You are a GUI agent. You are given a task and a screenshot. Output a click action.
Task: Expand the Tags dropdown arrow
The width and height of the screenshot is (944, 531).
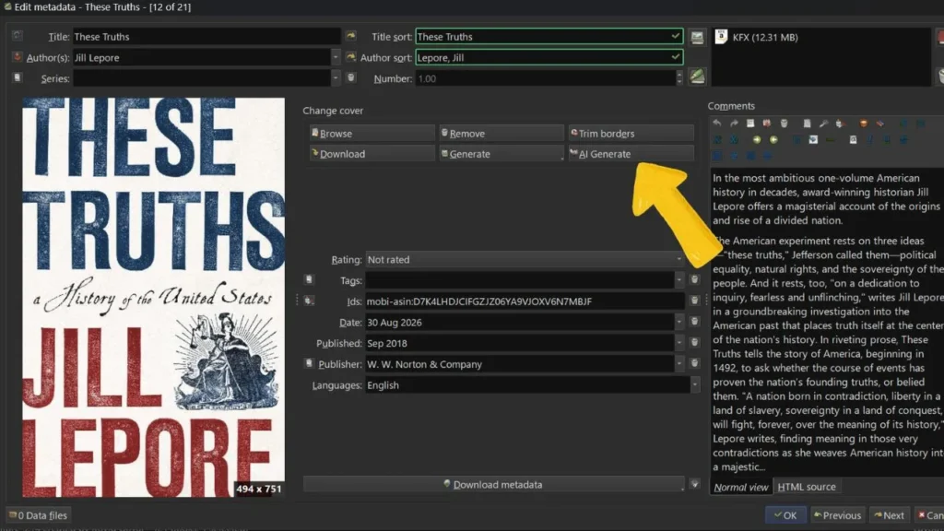point(679,280)
